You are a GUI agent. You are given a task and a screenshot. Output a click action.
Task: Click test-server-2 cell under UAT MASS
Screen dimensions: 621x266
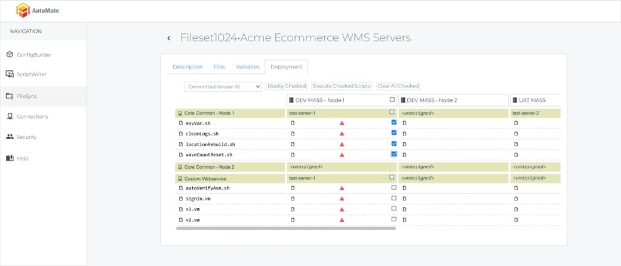[x=536, y=113]
